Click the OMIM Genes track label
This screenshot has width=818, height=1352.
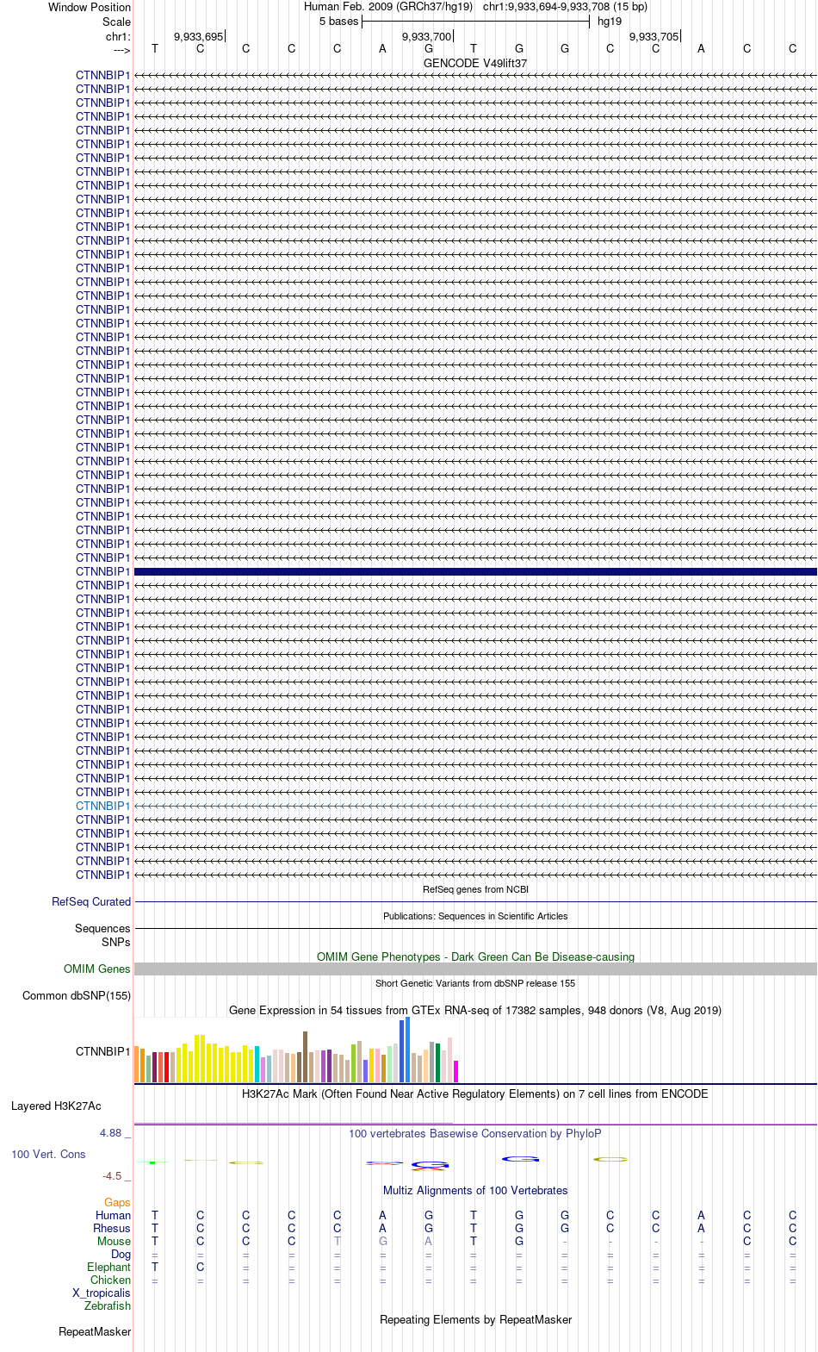tap(97, 969)
